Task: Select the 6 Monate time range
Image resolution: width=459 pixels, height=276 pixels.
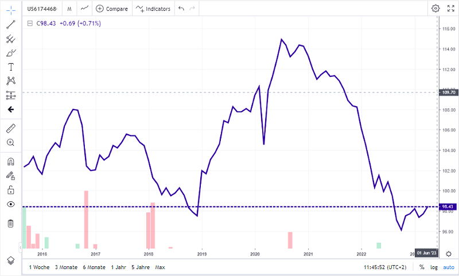Action: [94, 267]
